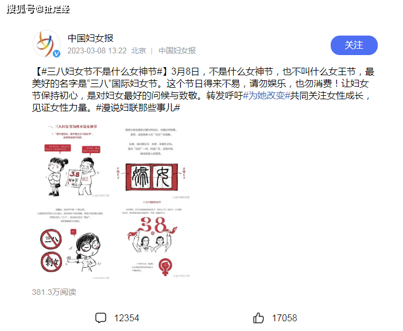Open the image with crossed-out 三八 and 剩女 signs
This screenshot has height=331, width=403.
(72, 240)
